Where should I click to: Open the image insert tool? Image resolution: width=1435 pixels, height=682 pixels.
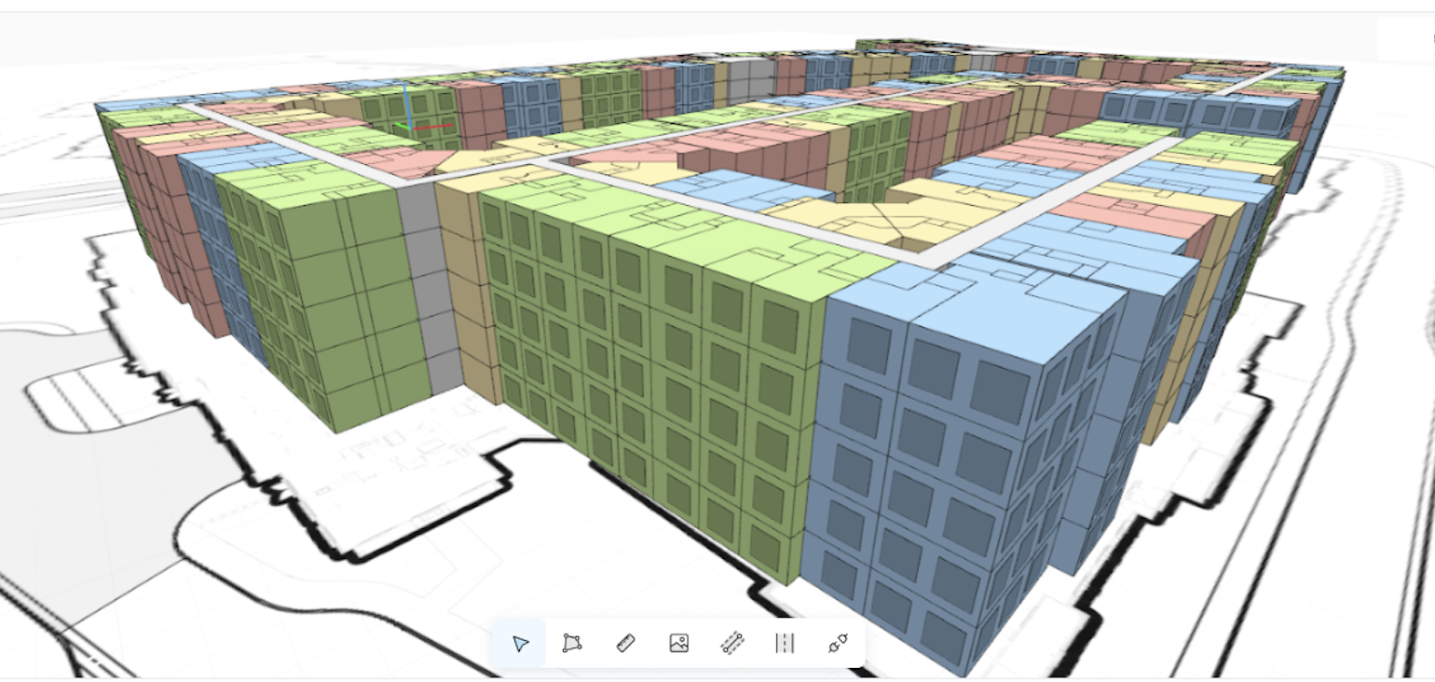tap(678, 643)
